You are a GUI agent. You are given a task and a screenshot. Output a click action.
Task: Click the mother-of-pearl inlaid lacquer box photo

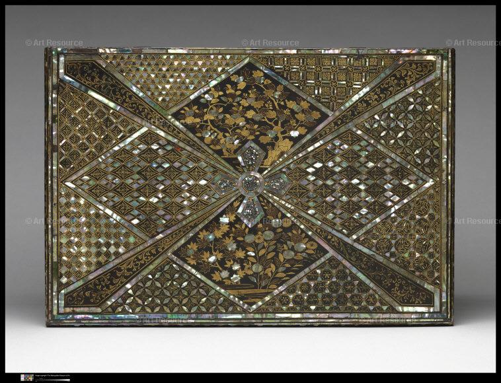point(251,187)
